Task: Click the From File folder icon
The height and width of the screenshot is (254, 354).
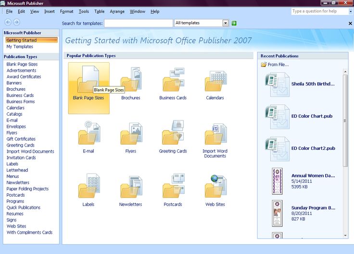Action: point(264,65)
